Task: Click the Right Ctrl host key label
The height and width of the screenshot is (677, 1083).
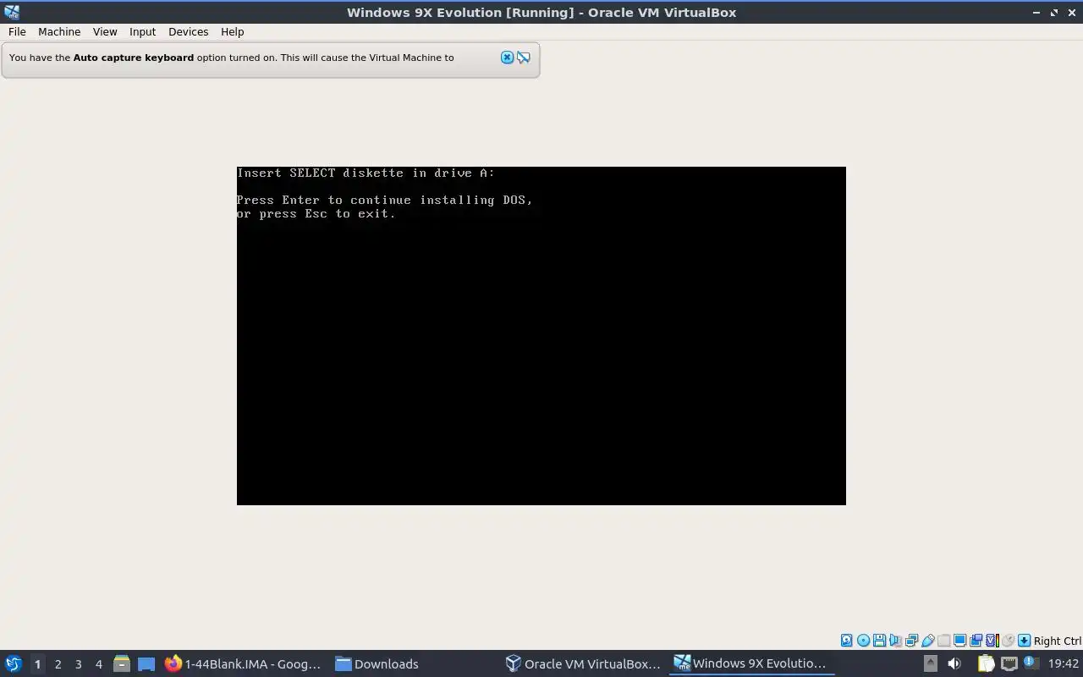Action: coord(1057,641)
